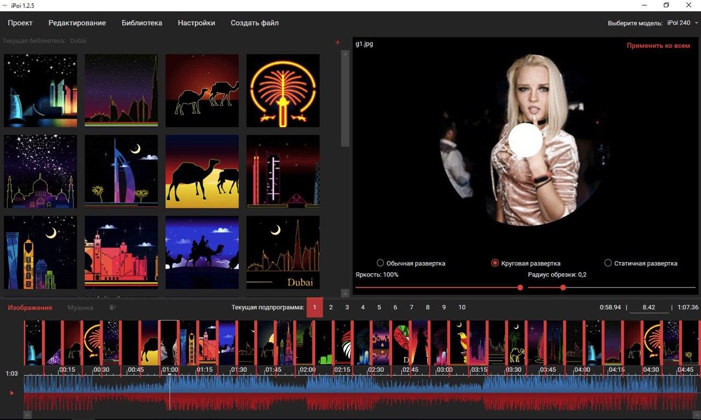The width and height of the screenshot is (701, 420).
Task: Click Применить ко всем
Action: tap(659, 46)
